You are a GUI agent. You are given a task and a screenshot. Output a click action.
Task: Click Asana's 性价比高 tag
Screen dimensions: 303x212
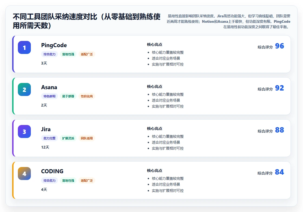(x=87, y=96)
